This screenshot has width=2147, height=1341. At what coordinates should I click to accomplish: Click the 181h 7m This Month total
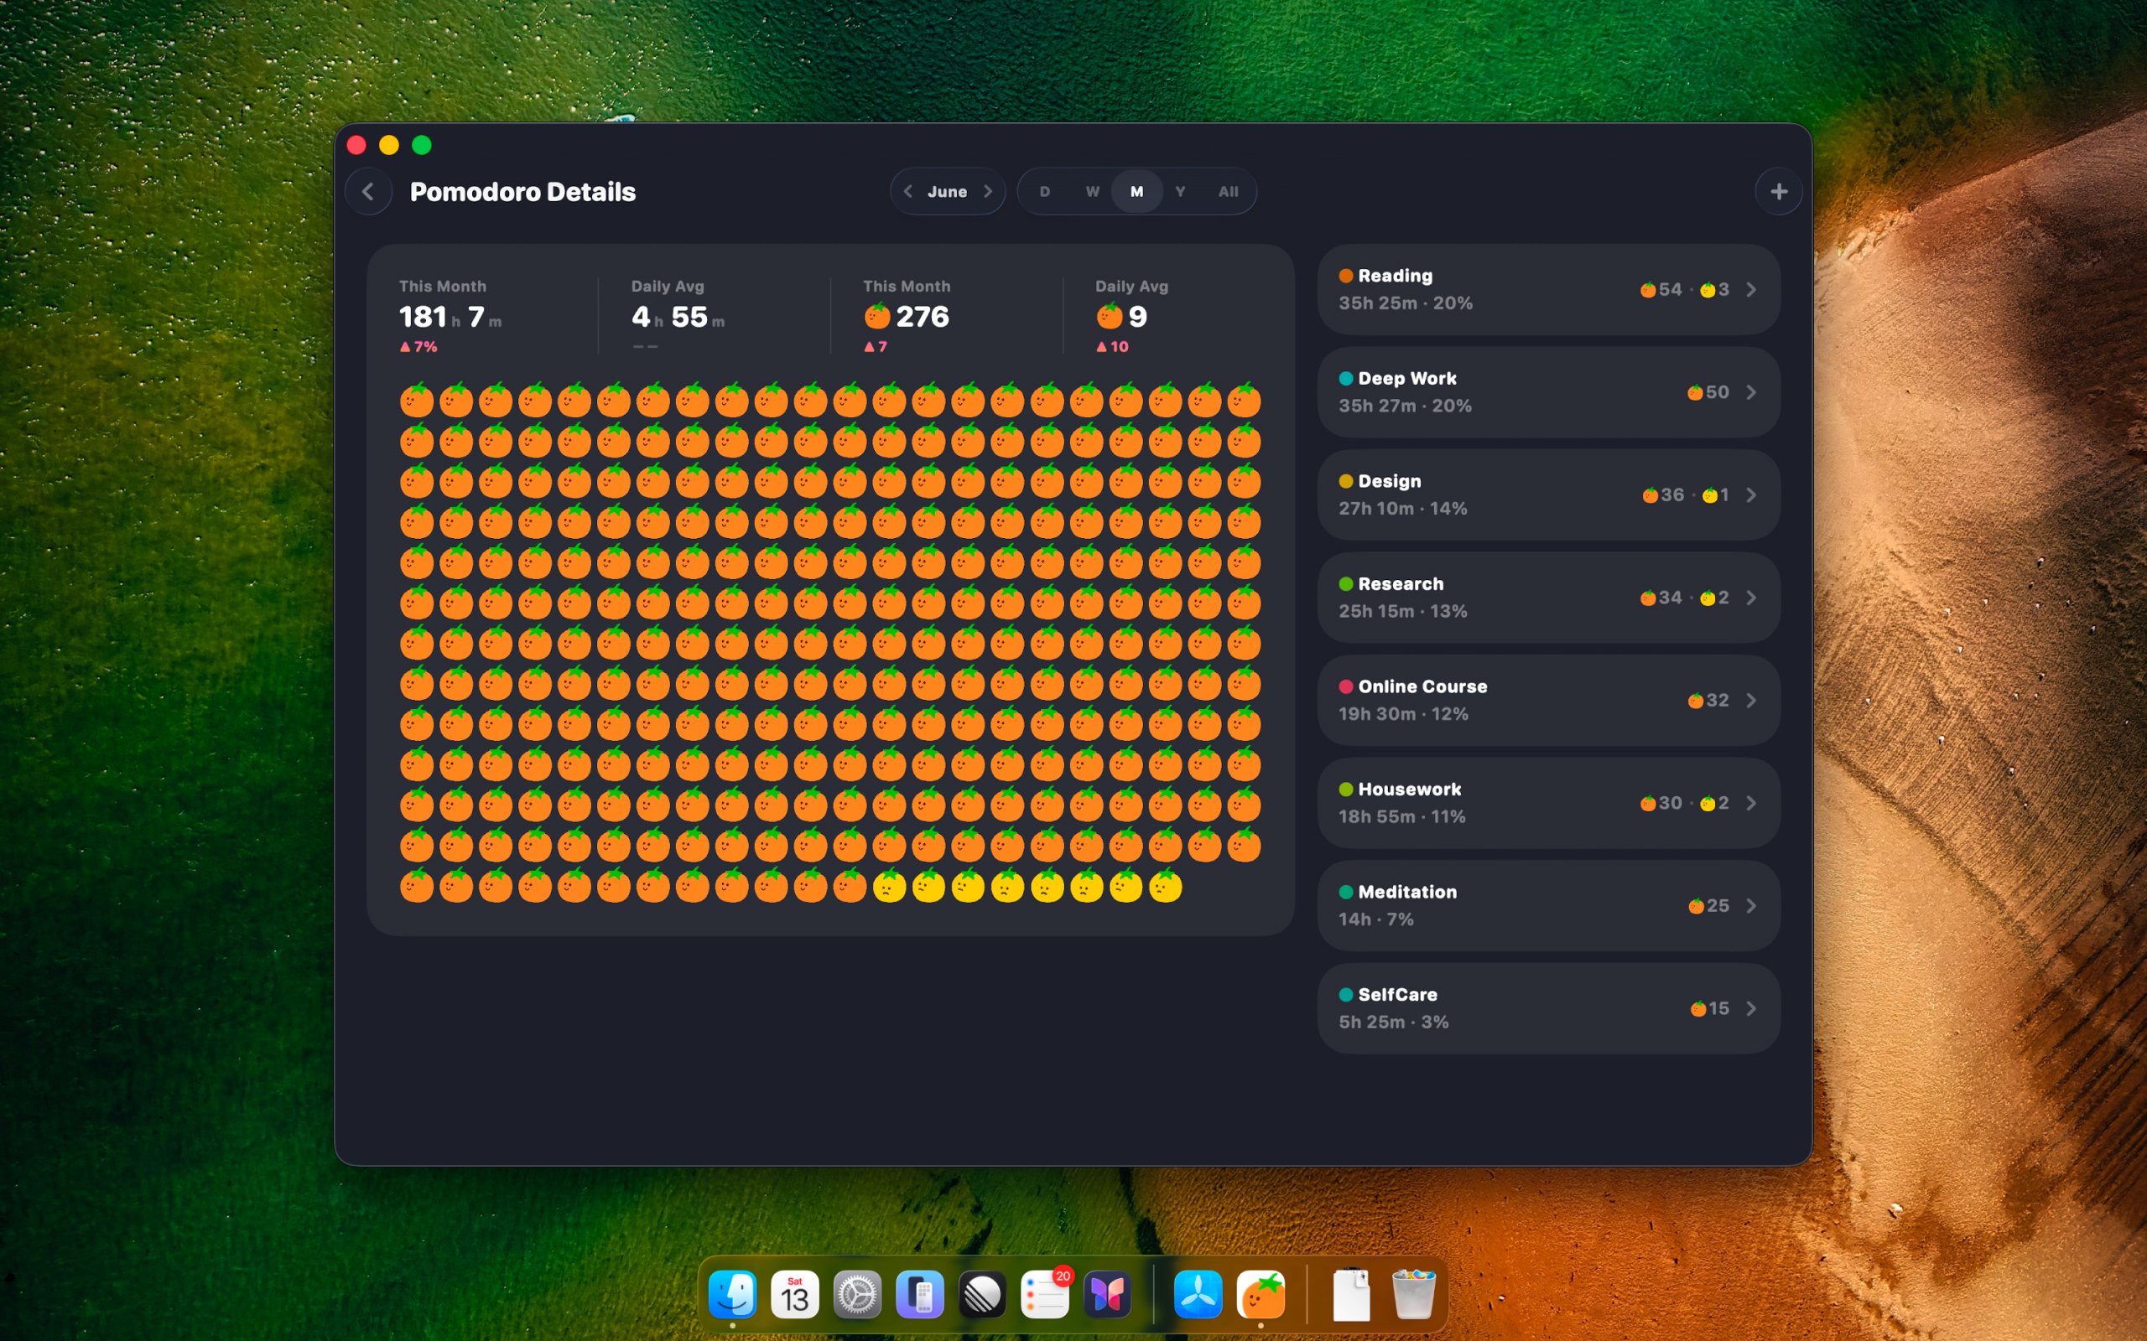coord(450,317)
